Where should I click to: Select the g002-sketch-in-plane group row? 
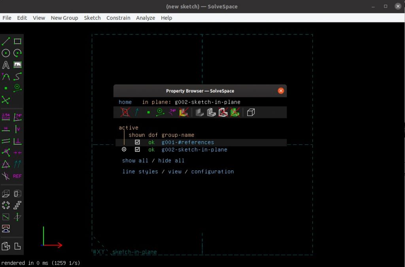[x=194, y=150]
